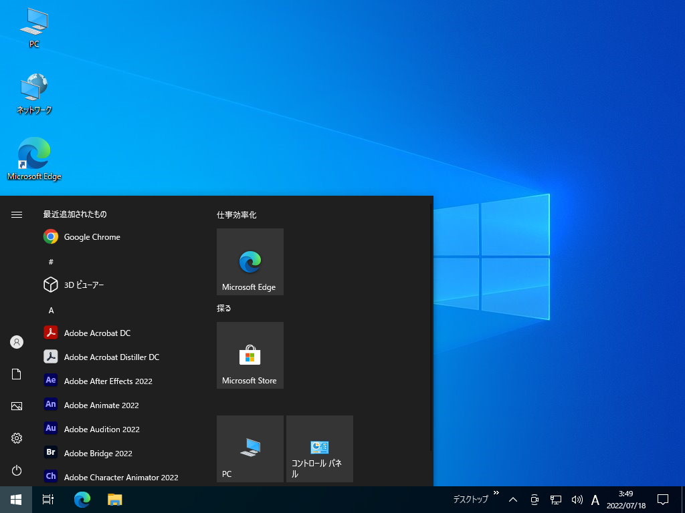This screenshot has height=513, width=685.
Task: Click the Microsoft Store tile
Action: coord(250,355)
